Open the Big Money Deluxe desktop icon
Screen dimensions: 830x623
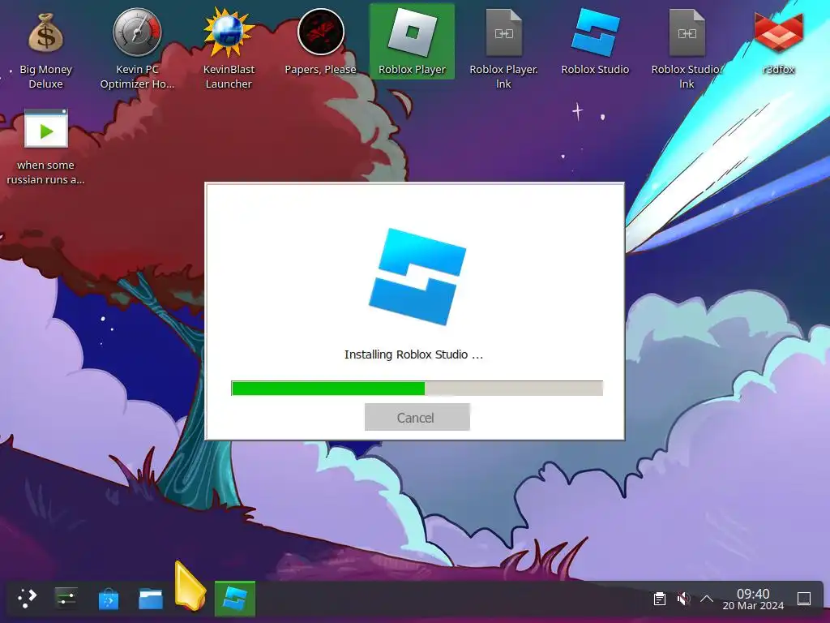(x=45, y=48)
